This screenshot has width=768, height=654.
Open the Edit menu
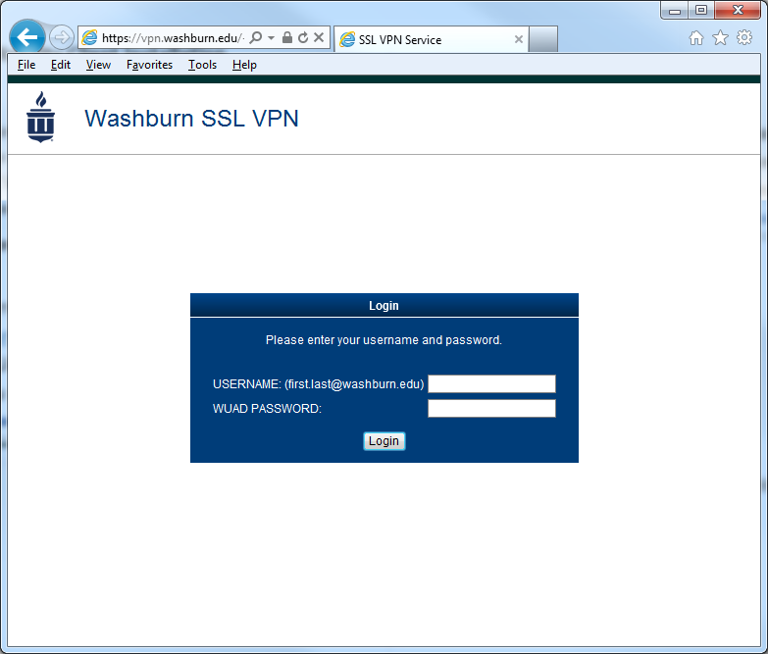pyautogui.click(x=61, y=65)
